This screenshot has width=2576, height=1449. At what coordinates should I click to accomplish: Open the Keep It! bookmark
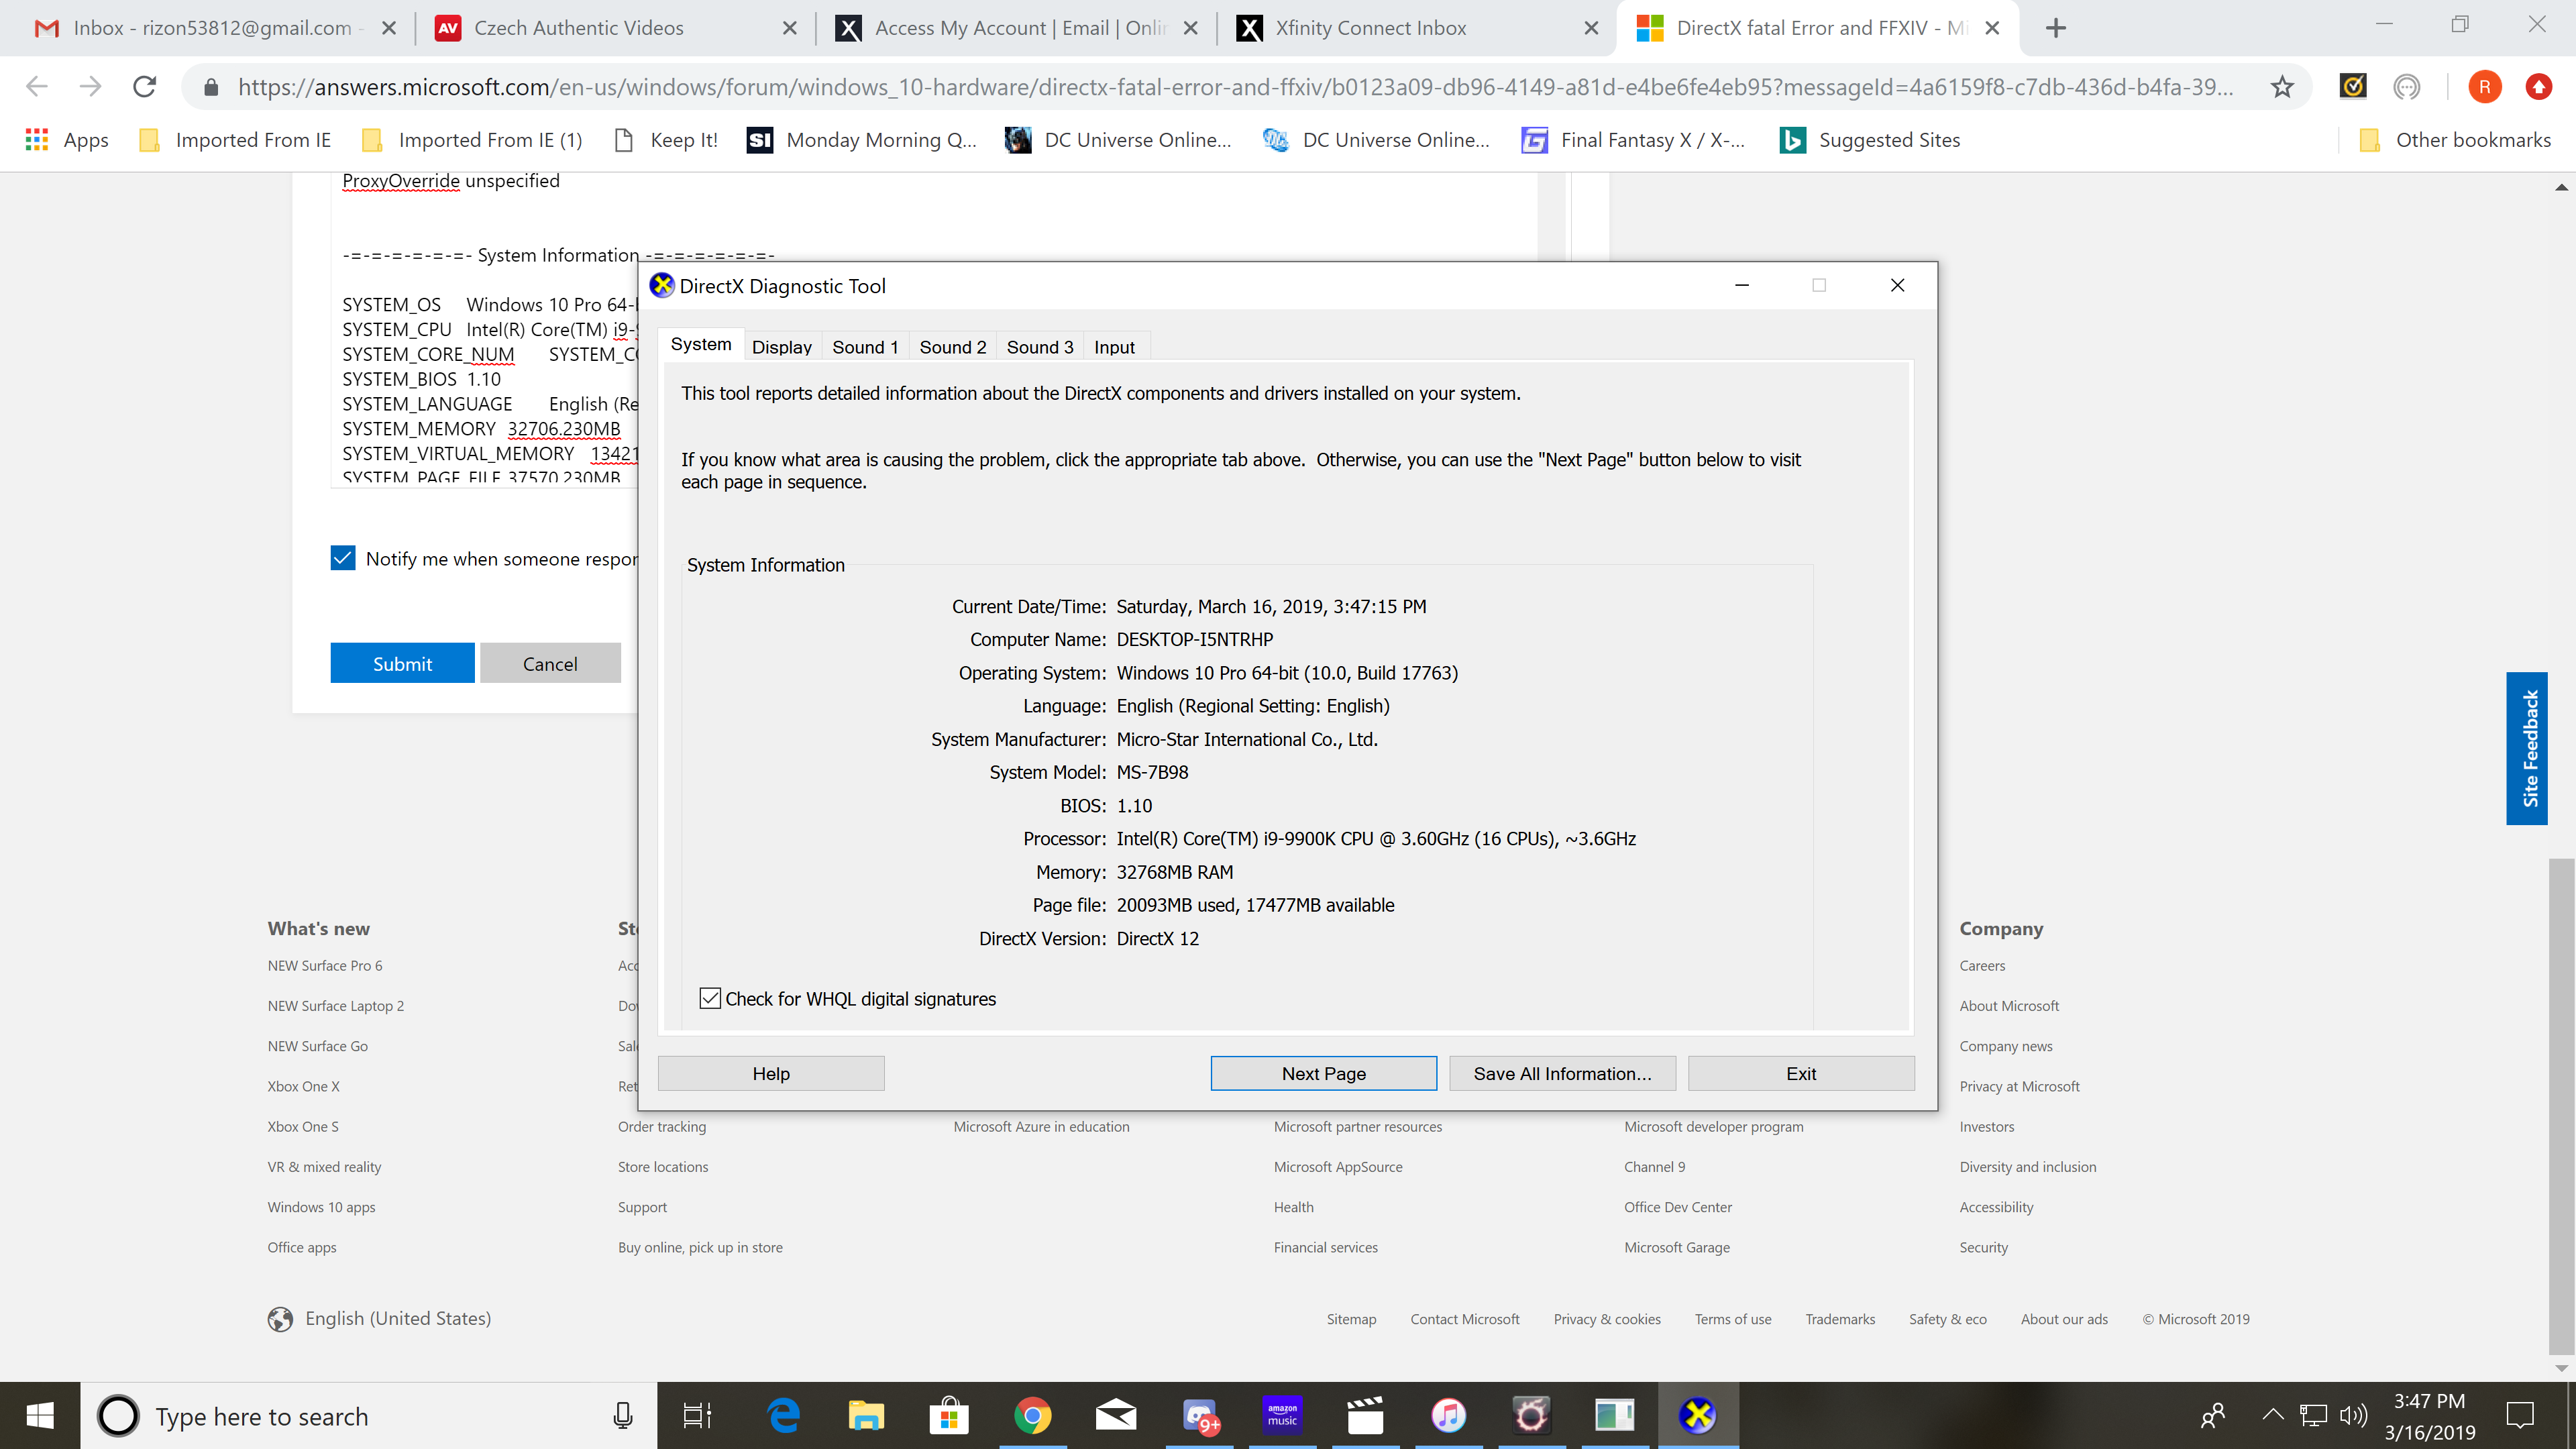click(x=666, y=140)
